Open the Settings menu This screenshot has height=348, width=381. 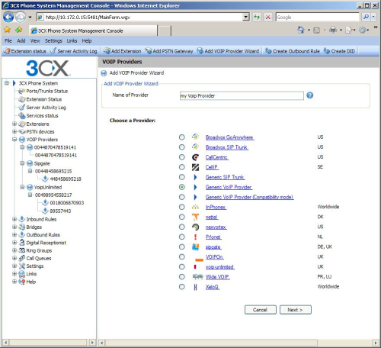(53, 40)
